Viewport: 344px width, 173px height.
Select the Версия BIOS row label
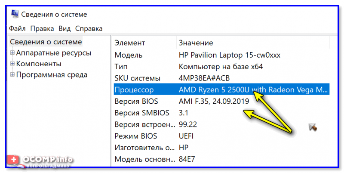click(136, 102)
